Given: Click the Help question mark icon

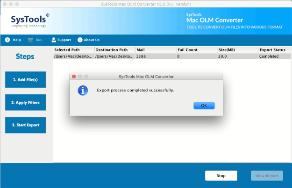Looking at the screenshot, I should [x=7, y=40].
